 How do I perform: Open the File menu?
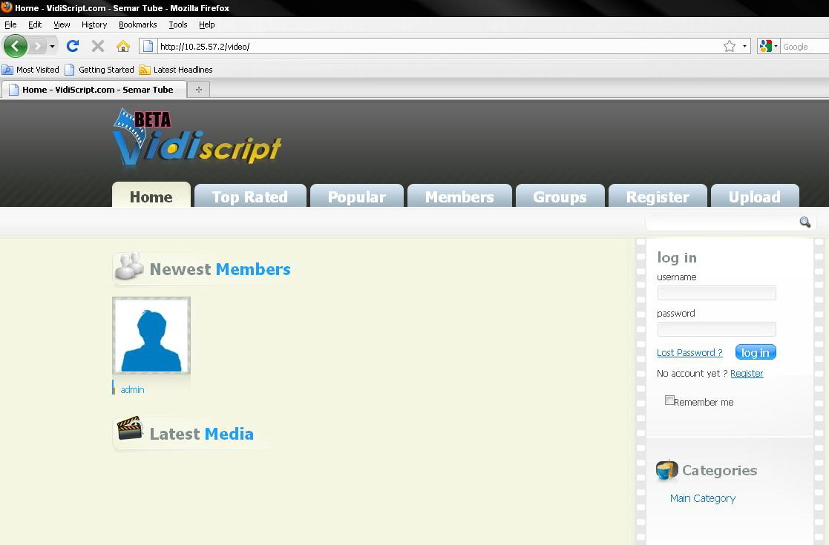pyautogui.click(x=10, y=24)
